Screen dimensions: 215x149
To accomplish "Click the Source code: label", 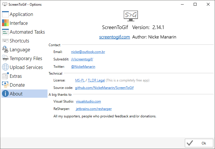I will (63, 88).
